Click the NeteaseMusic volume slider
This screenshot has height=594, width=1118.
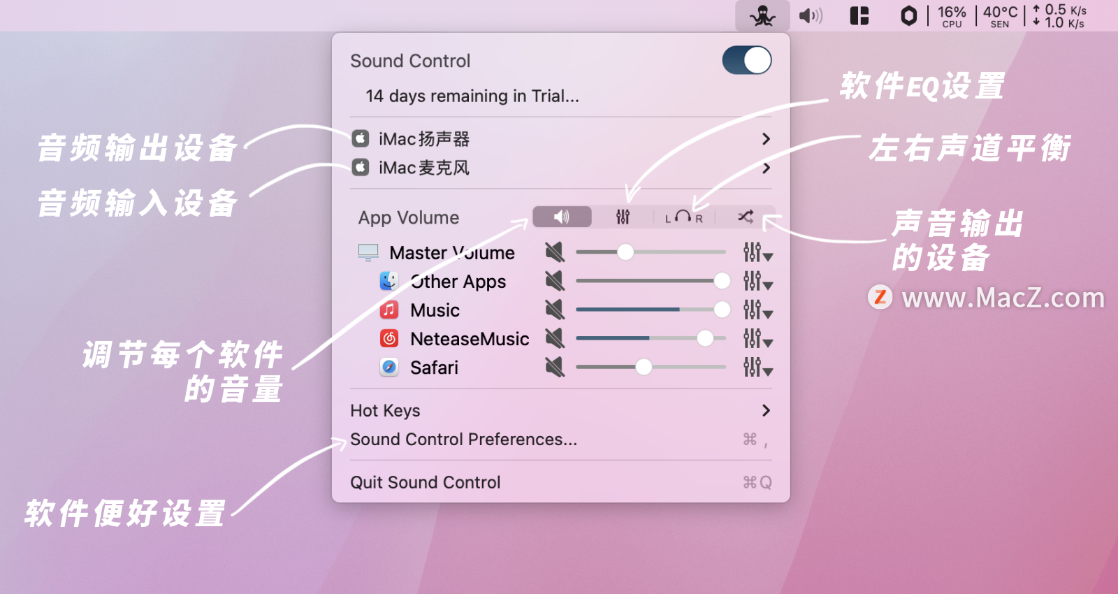pos(651,338)
